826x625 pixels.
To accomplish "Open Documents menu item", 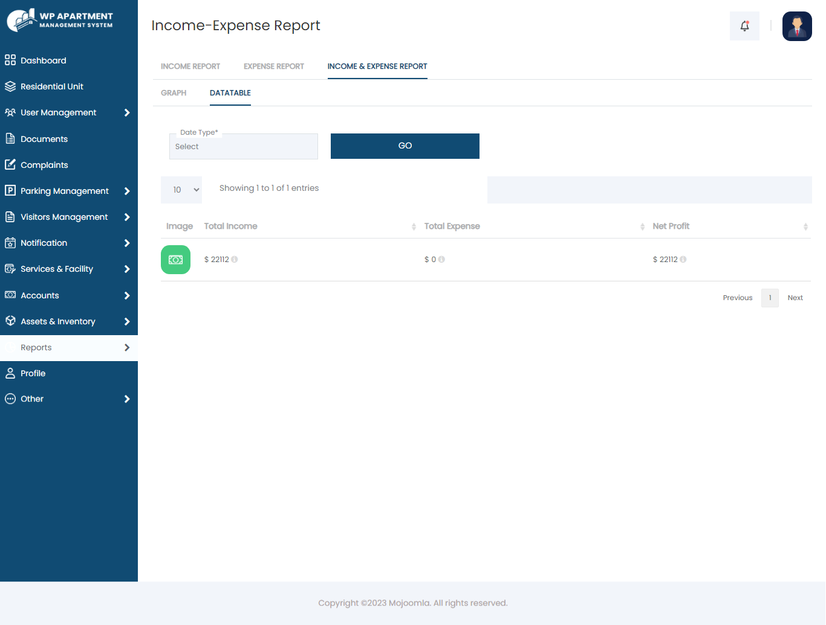I will [x=69, y=139].
